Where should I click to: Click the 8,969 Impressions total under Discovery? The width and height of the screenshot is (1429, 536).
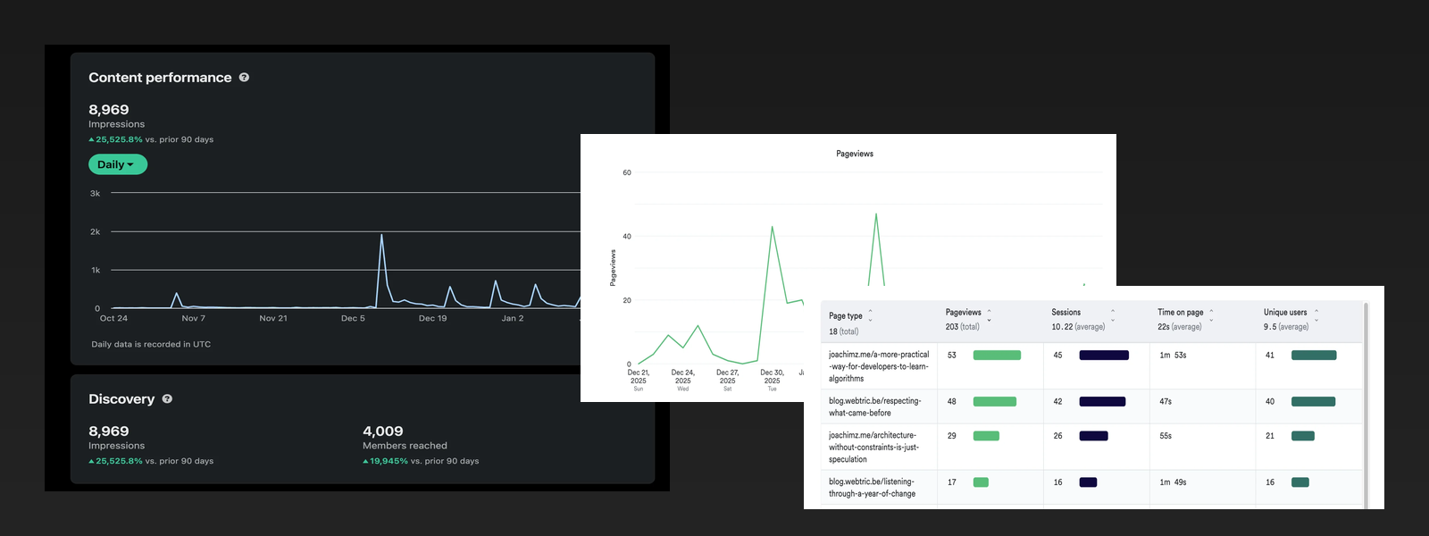(109, 431)
